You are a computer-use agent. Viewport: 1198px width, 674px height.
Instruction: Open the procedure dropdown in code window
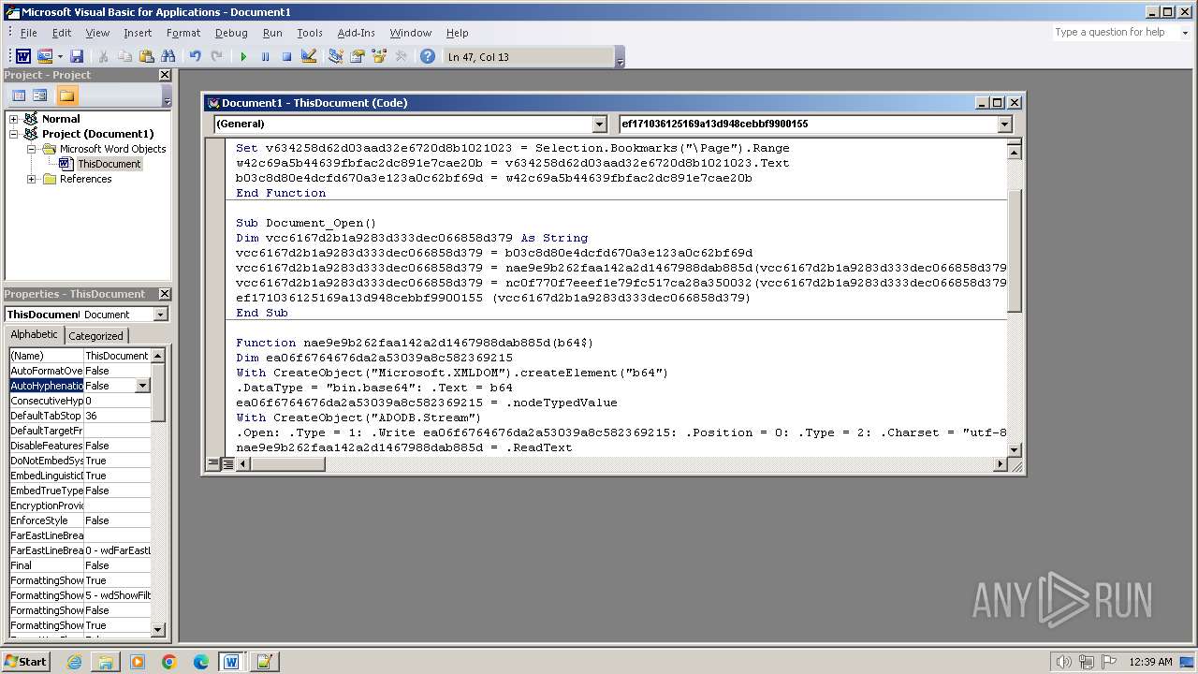[1005, 124]
